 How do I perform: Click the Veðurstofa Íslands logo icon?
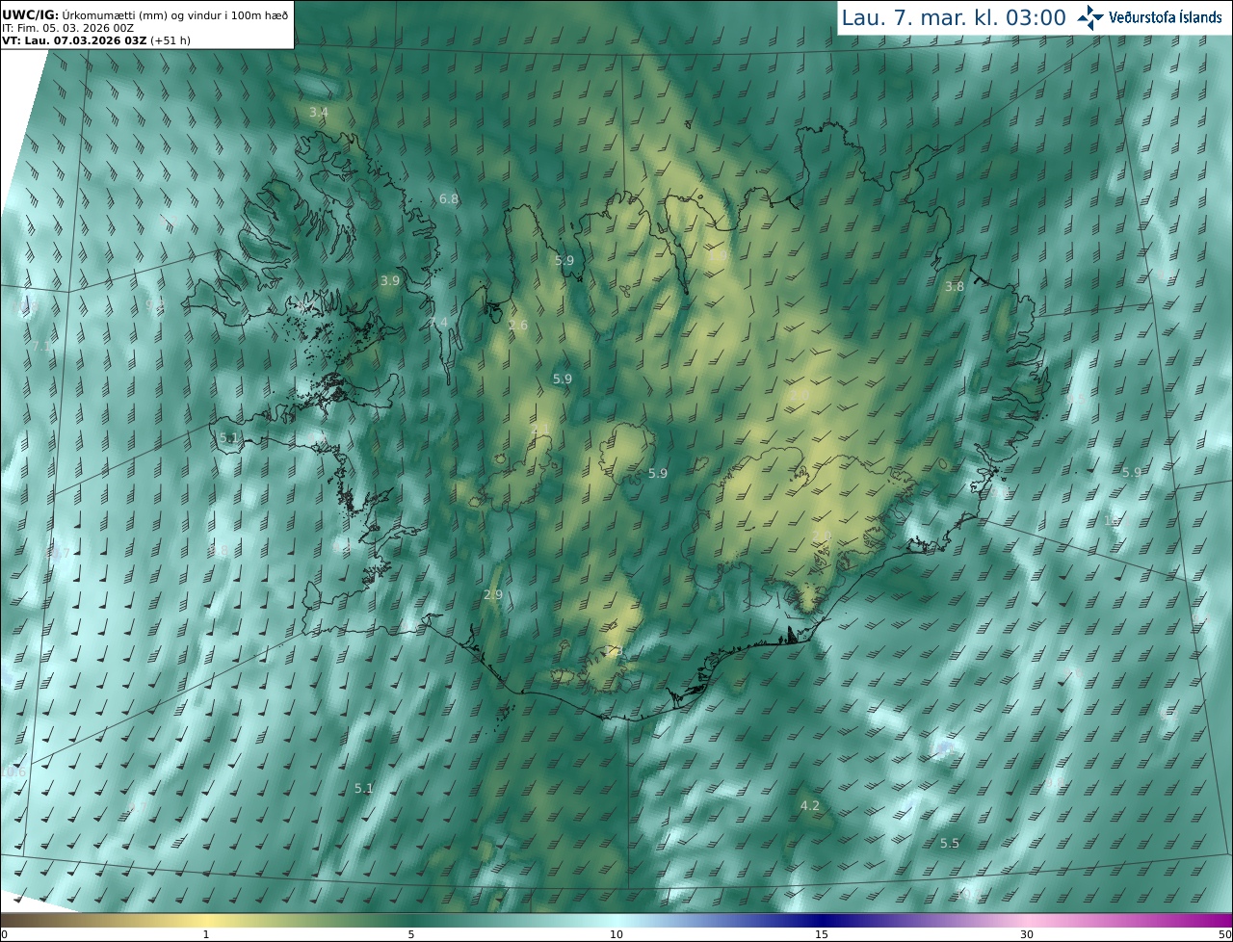(1091, 16)
